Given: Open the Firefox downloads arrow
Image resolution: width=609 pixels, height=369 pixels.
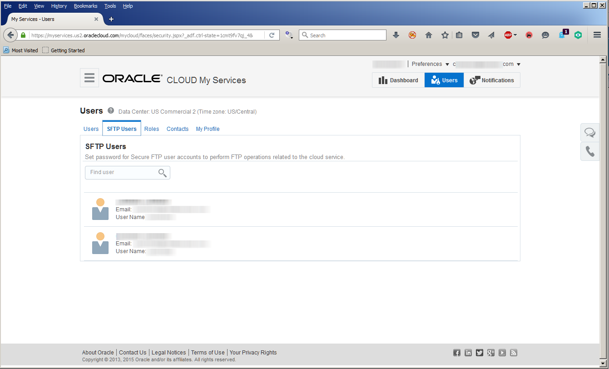Looking at the screenshot, I should coord(396,35).
